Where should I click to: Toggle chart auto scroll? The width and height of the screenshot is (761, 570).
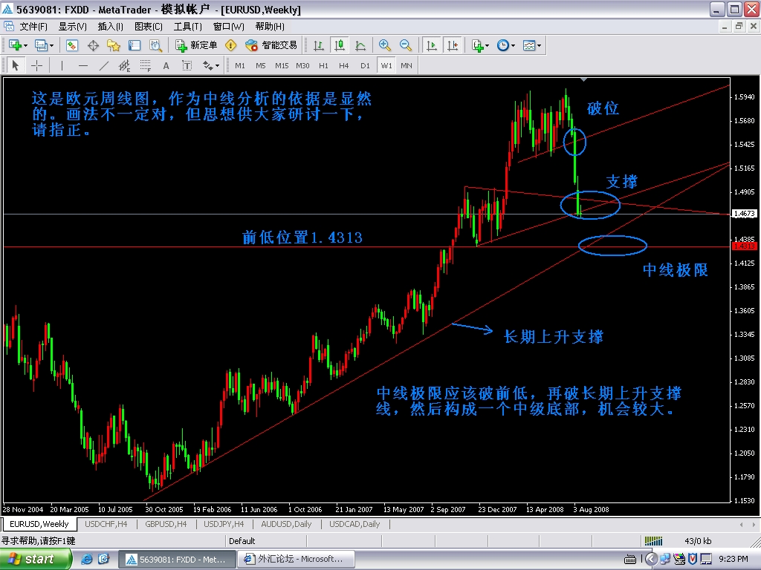(x=431, y=45)
